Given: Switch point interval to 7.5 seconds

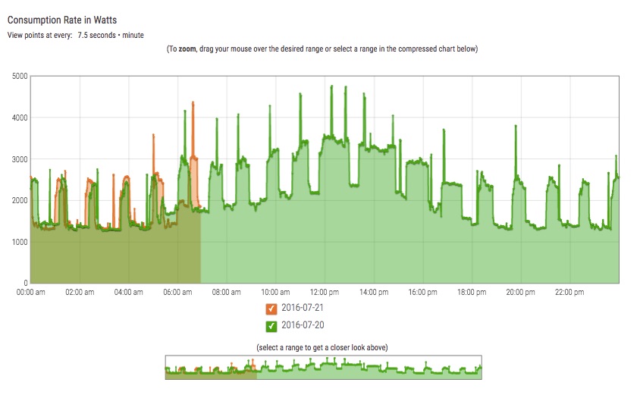Looking at the screenshot, I should click(x=97, y=35).
